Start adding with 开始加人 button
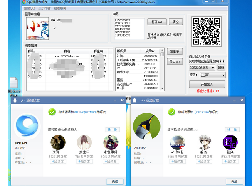 point(207,84)
